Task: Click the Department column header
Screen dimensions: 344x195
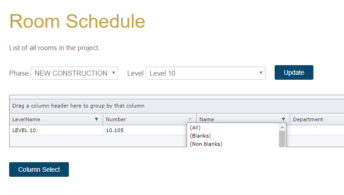Action: pyautogui.click(x=315, y=119)
